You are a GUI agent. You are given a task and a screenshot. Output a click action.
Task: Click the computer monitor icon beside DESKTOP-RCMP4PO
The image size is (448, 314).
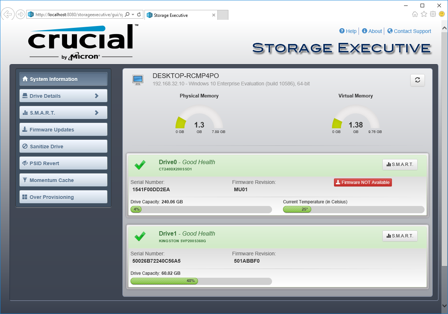pyautogui.click(x=138, y=80)
